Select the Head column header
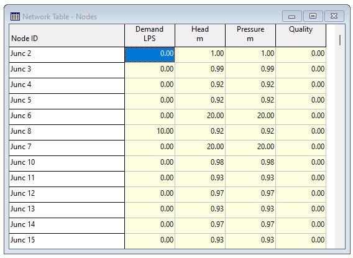This screenshot has height=258, width=353. (200, 35)
